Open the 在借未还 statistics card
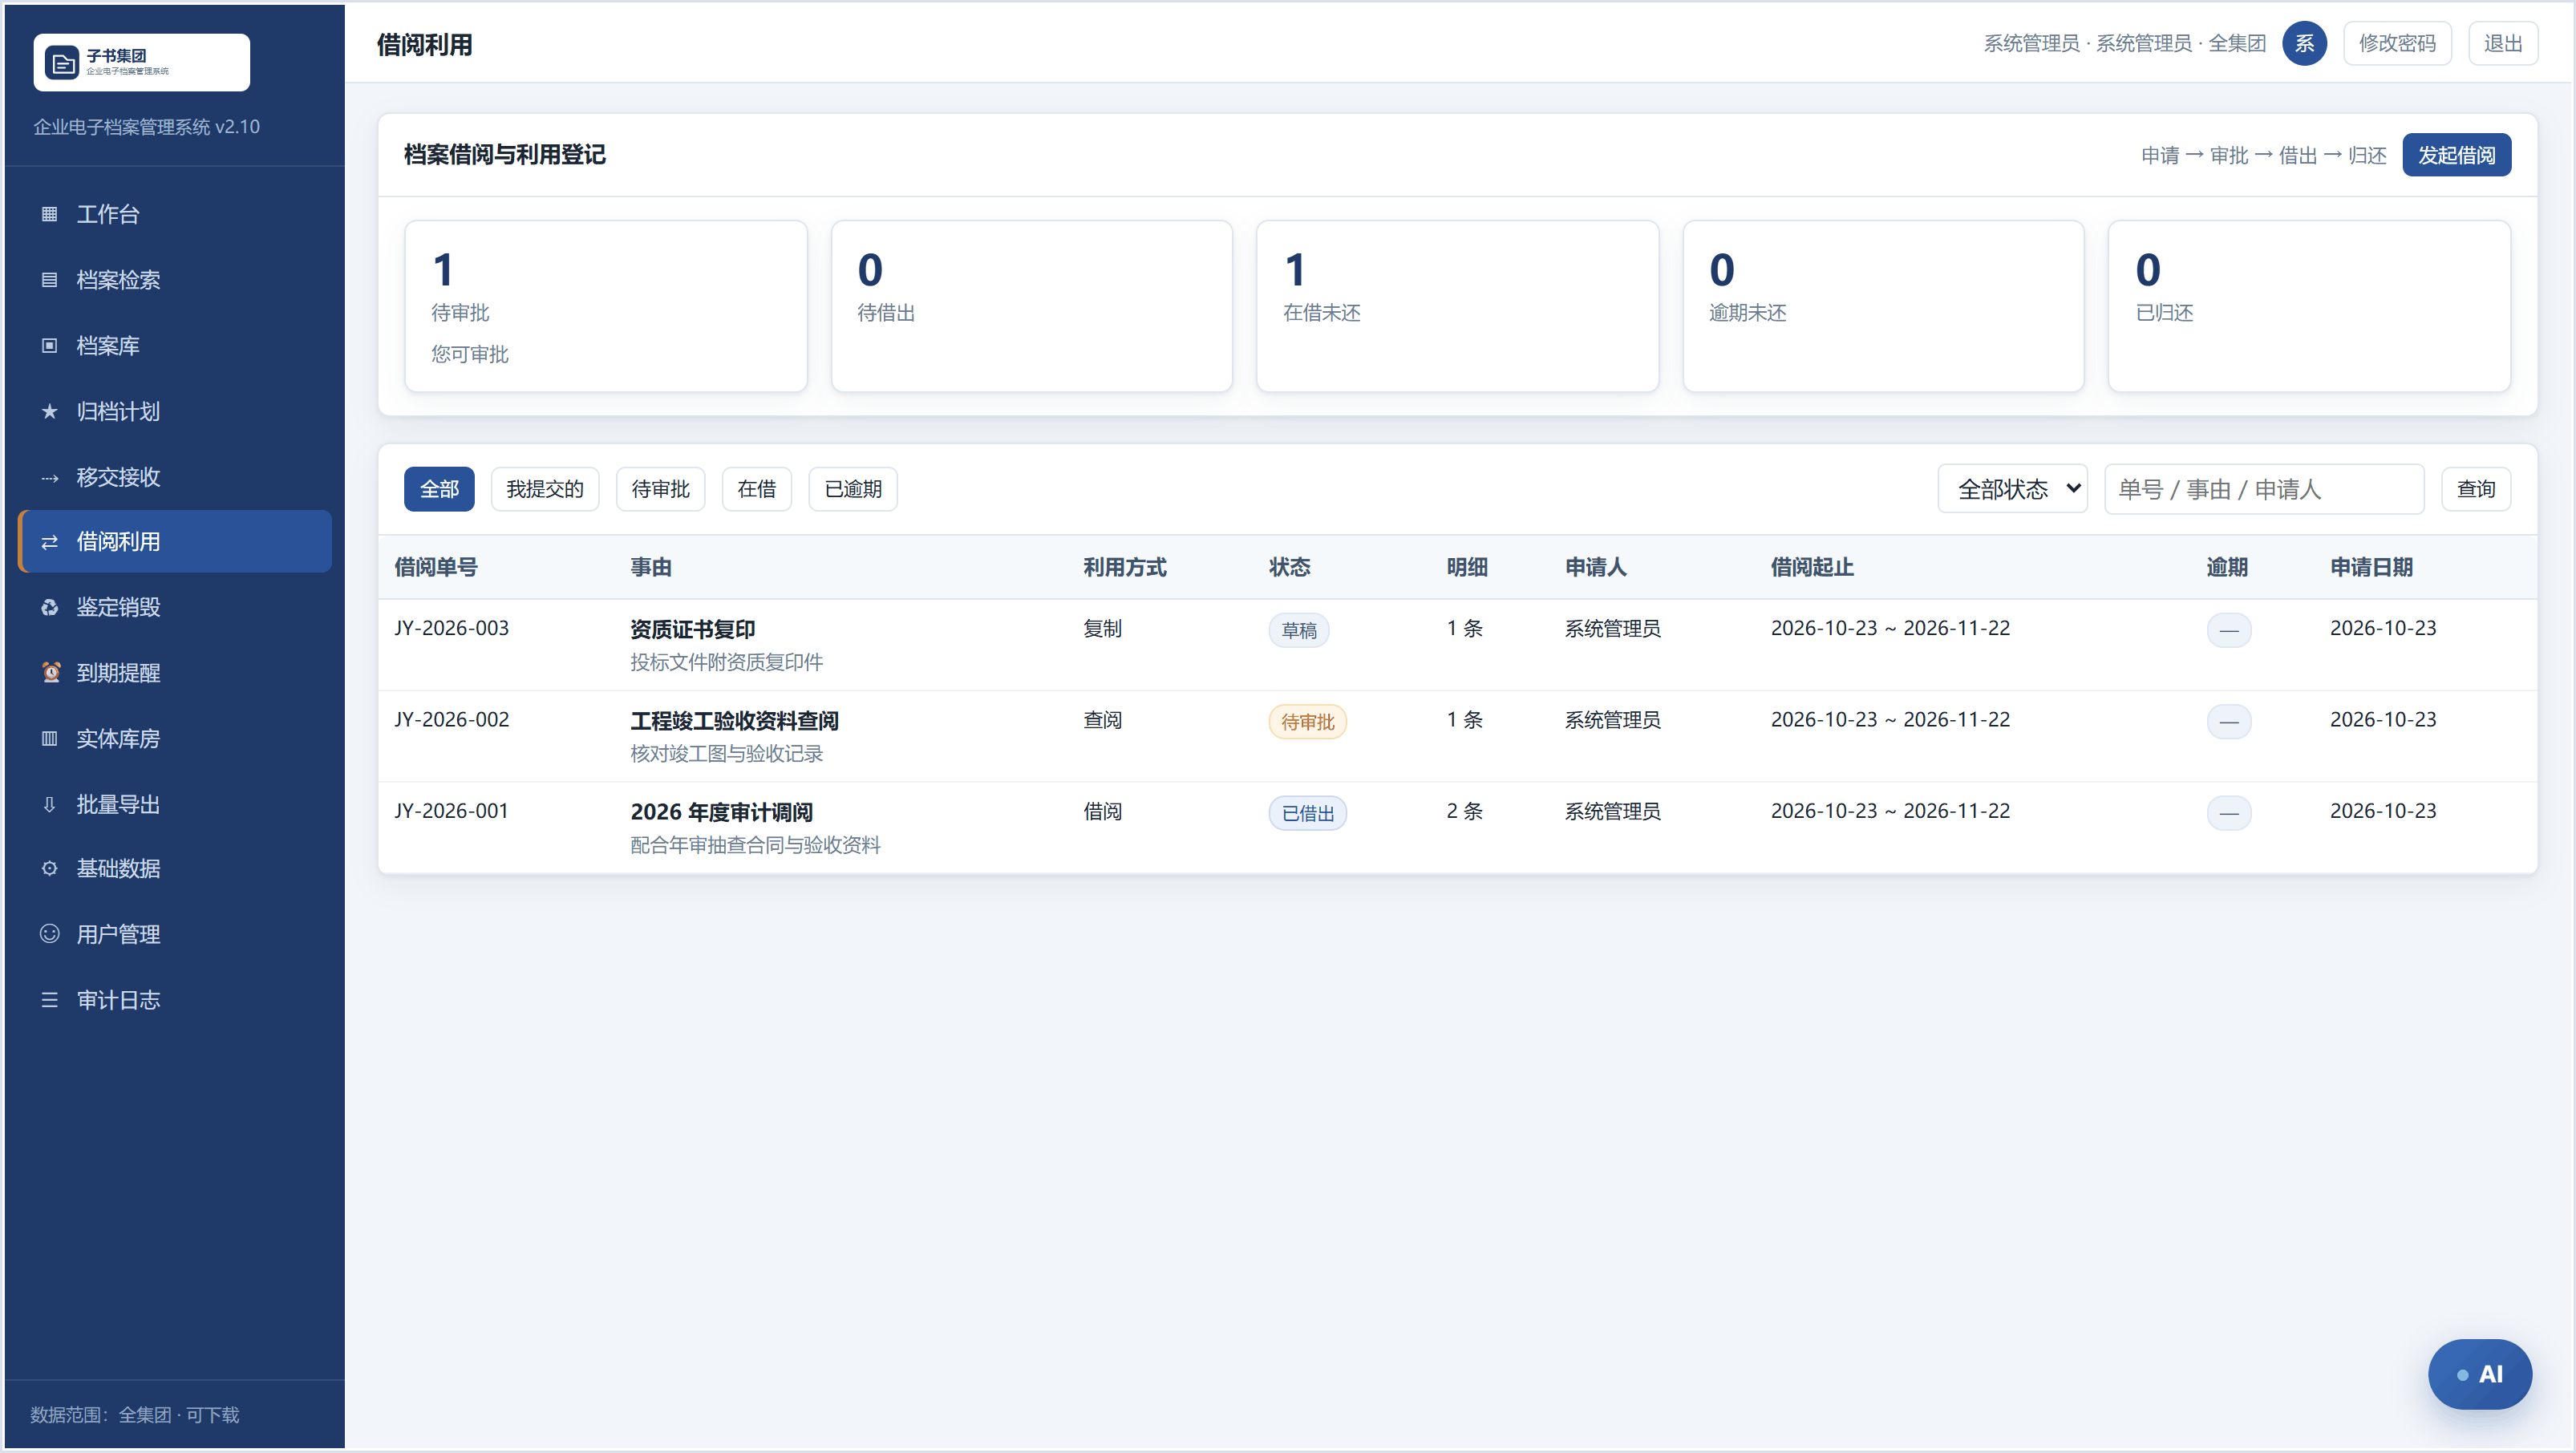The height and width of the screenshot is (1453, 2576). 1457,306
